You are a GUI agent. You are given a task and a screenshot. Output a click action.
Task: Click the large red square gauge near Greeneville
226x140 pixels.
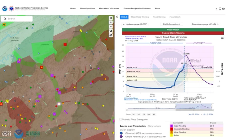65,45
